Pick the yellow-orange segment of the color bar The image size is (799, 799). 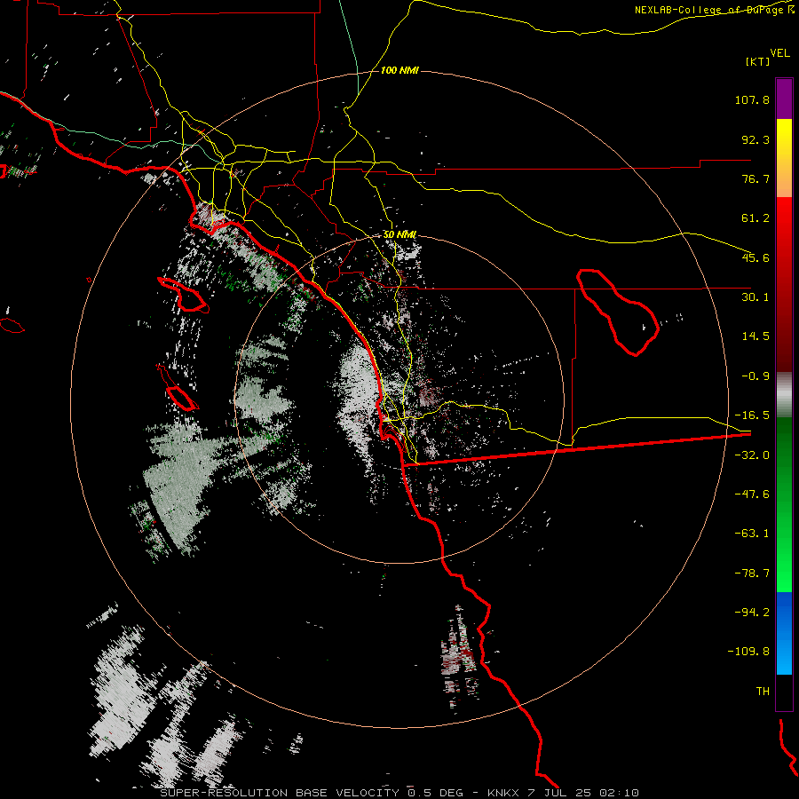pyautogui.click(x=784, y=158)
